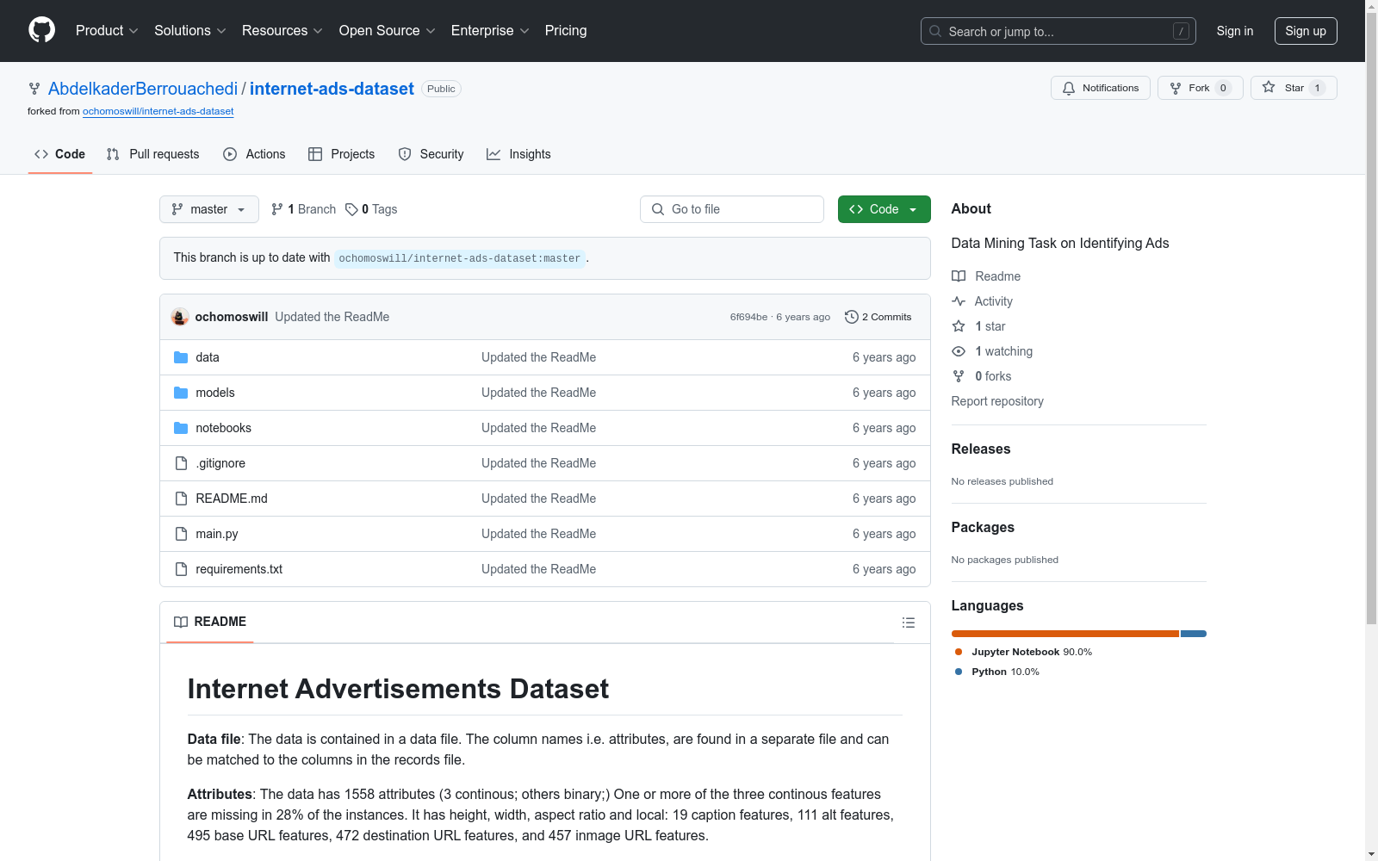Click the branch icon beside 1 Branch
This screenshot has height=861, width=1378.
(x=277, y=209)
